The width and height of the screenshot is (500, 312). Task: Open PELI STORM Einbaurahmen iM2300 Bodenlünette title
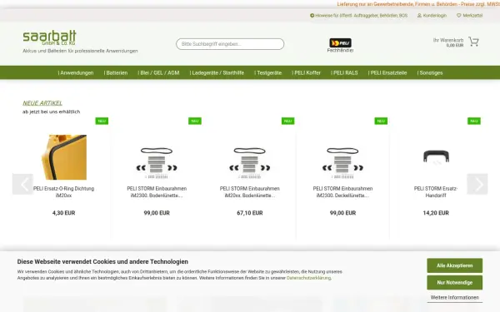tap(157, 192)
